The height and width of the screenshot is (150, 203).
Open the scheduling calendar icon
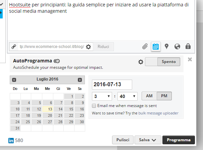[x=156, y=47]
